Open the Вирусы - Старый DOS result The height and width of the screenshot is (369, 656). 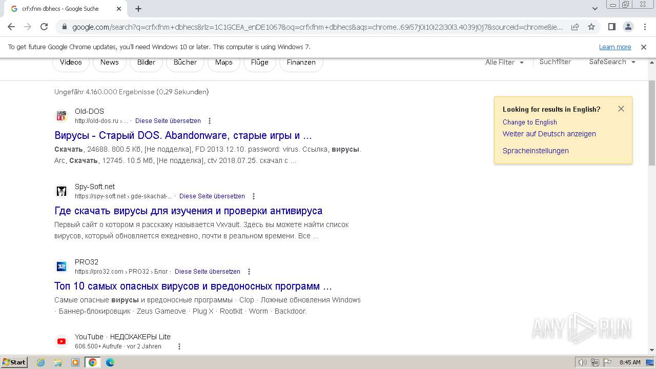click(x=183, y=136)
